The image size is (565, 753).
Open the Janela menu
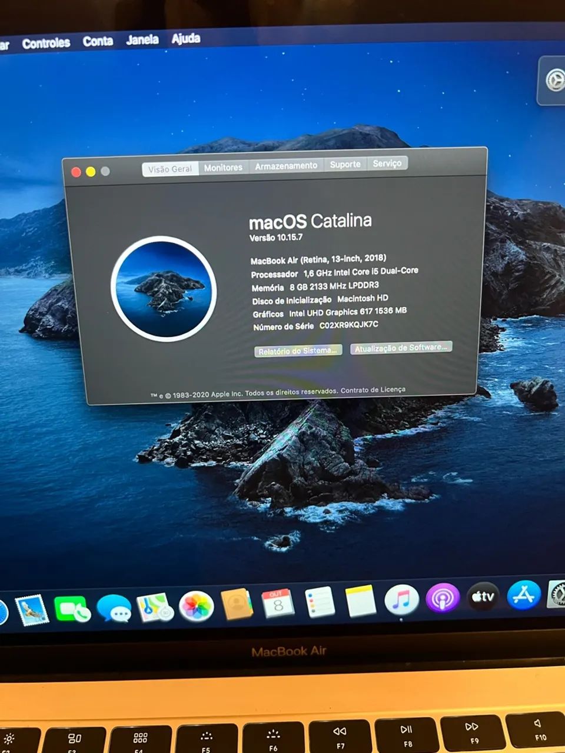click(142, 40)
